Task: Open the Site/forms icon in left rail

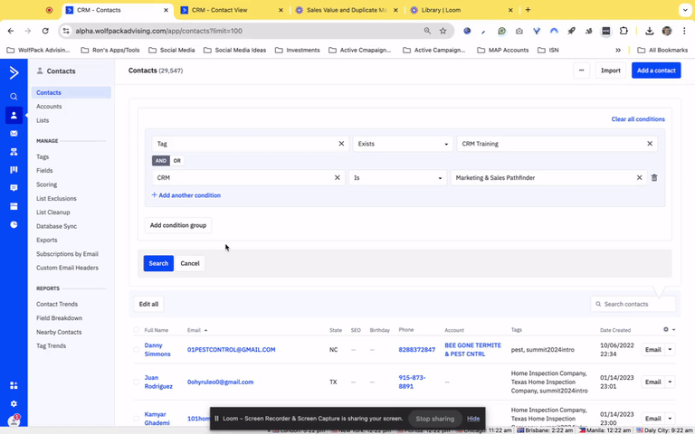Action: point(14,206)
